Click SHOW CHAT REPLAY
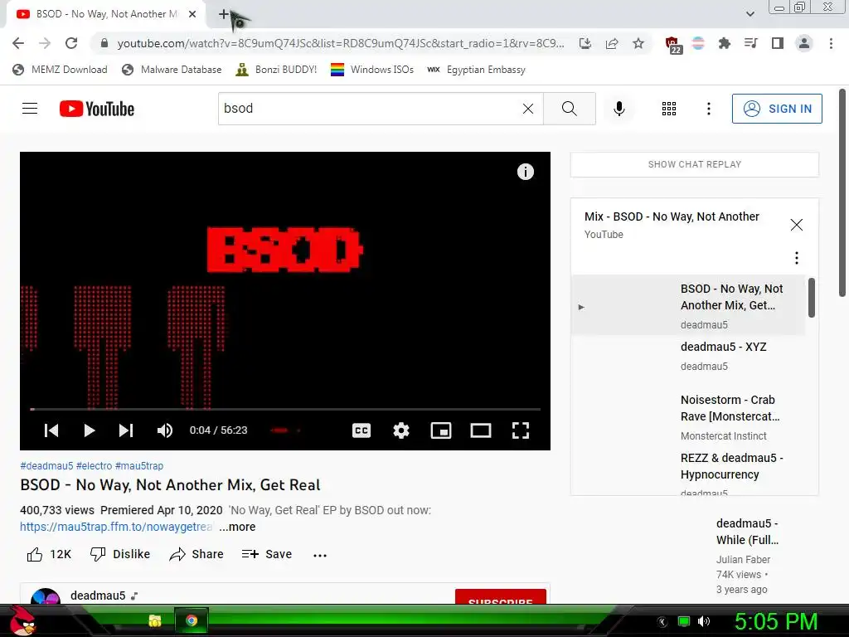 (695, 164)
